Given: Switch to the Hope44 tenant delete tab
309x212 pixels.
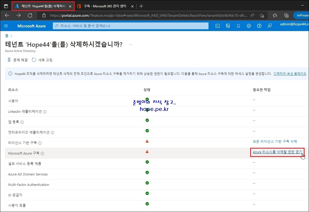Looking at the screenshot, I should [43, 6].
